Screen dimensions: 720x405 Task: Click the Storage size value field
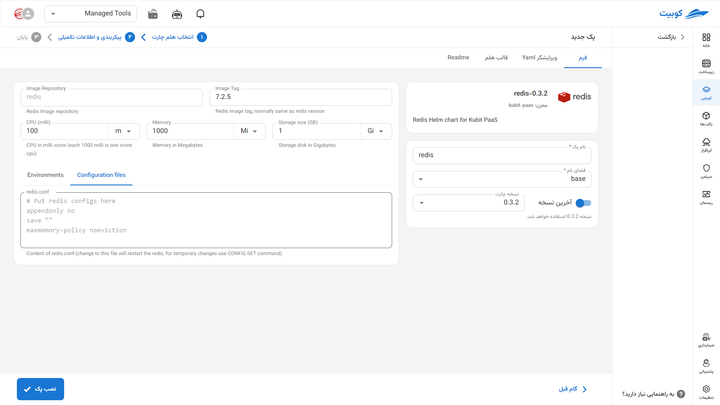[317, 131]
